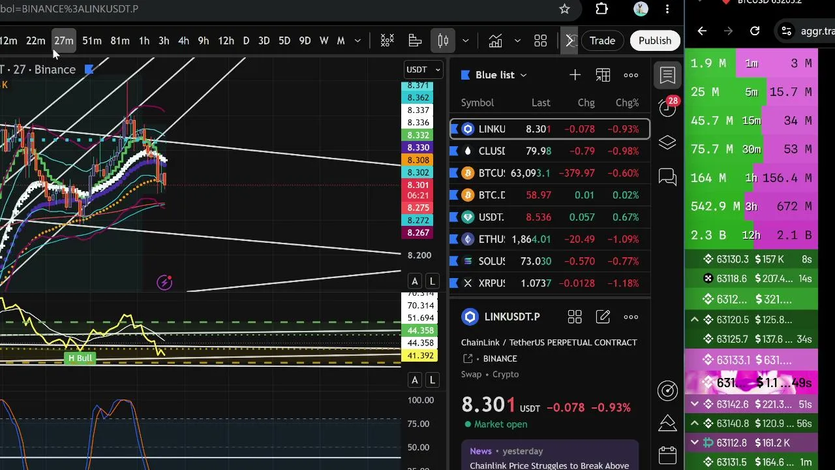Open Blue list more options dots
Screen dimensions: 835x470
point(631,75)
